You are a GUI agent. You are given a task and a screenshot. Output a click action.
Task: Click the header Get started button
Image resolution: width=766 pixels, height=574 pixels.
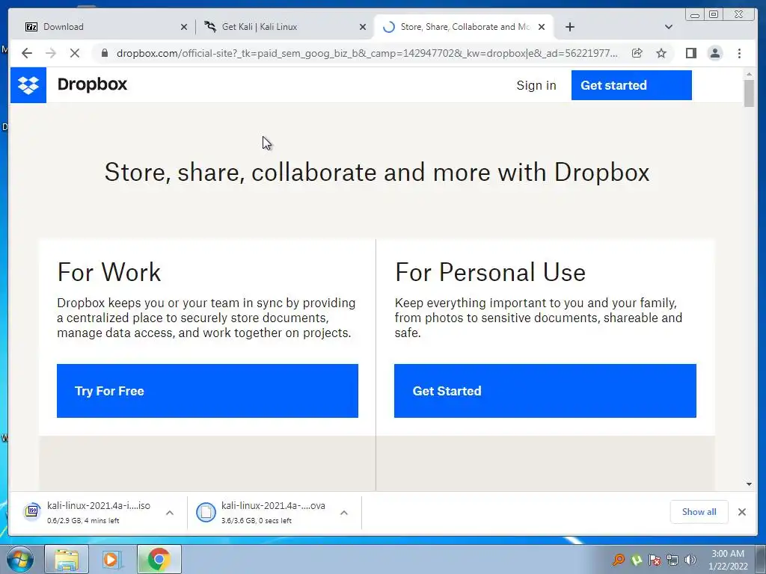point(631,85)
